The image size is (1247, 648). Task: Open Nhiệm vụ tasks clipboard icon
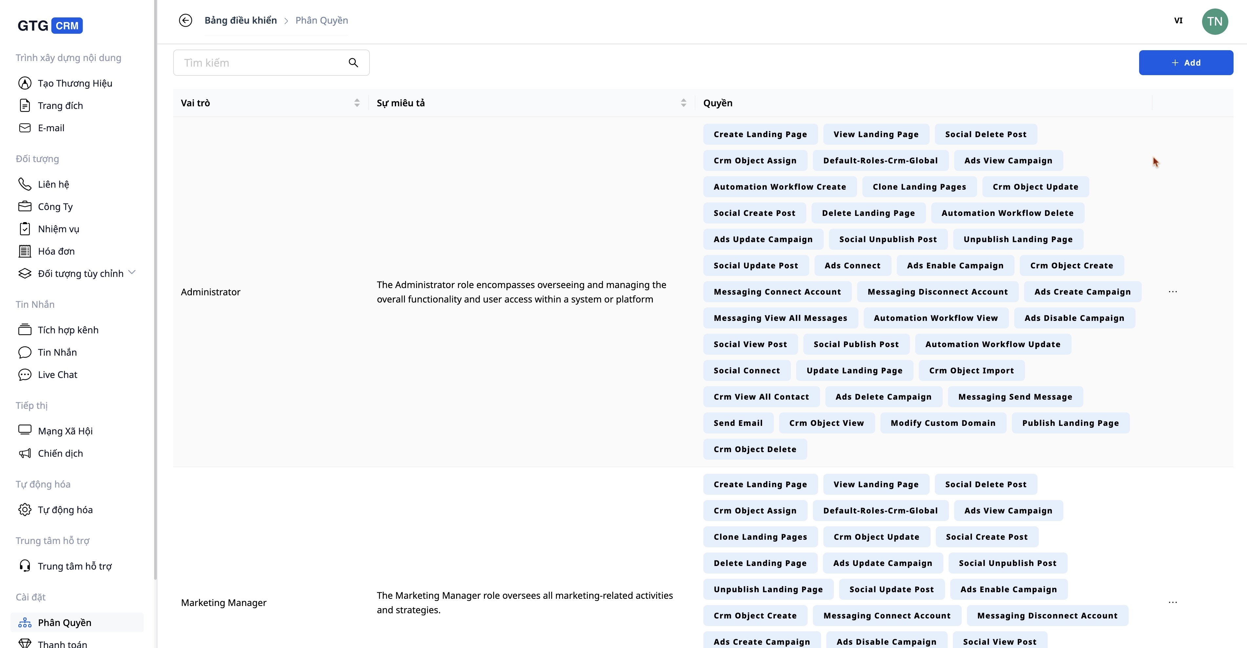[x=25, y=229]
